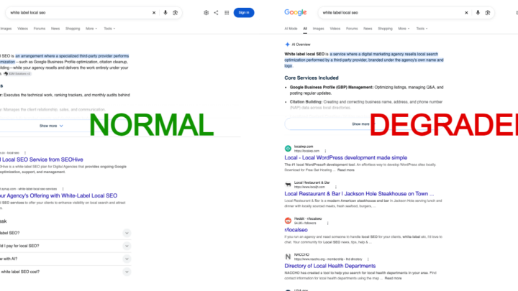The image size is (518, 291).
Task: Open Google Lens in right window
Action: pos(488,12)
